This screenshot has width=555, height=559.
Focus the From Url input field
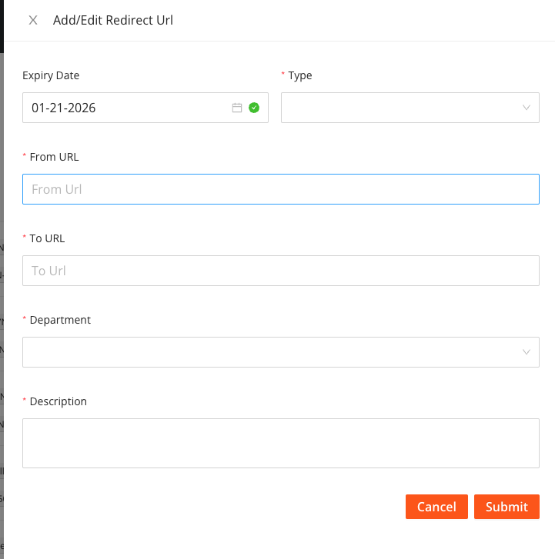point(281,189)
